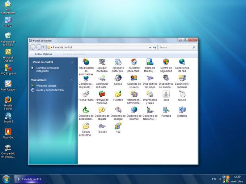This screenshot has width=246, height=184.
Task: Expand hidden system tray icons arrow
Action: point(220,179)
